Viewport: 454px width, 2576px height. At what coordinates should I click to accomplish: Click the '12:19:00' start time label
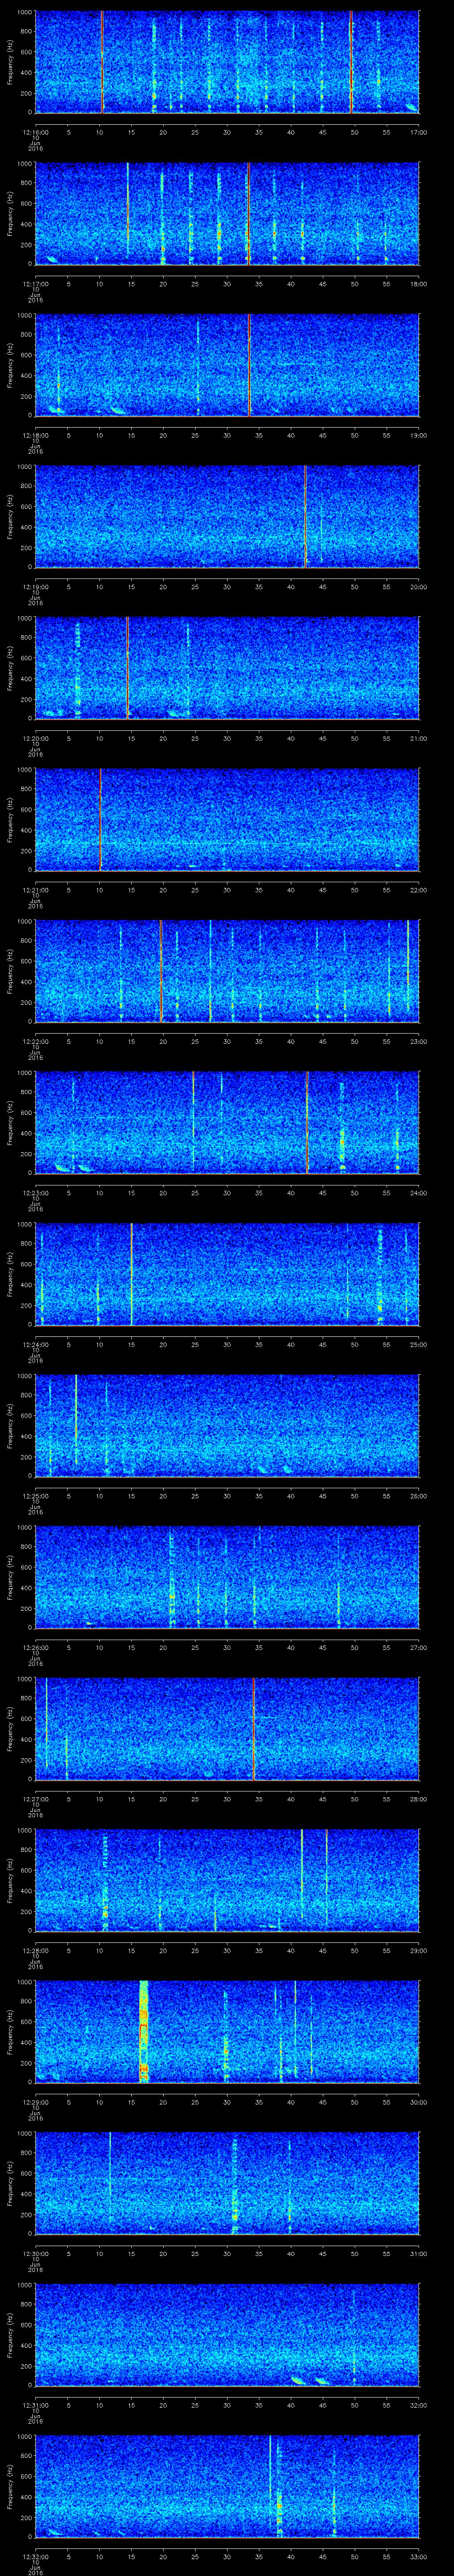point(36,587)
